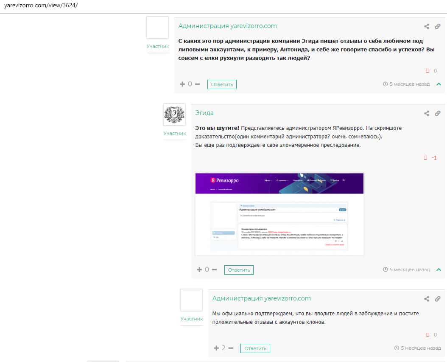Open the Эгида crest avatar

(174, 115)
